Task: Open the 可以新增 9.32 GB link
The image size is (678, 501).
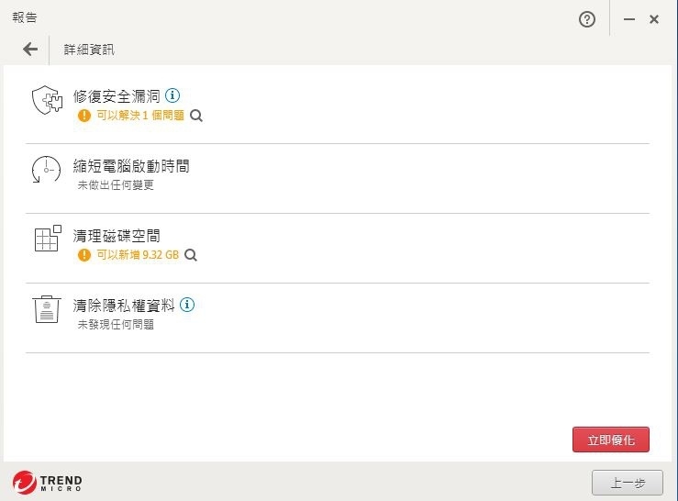Action: pos(138,255)
